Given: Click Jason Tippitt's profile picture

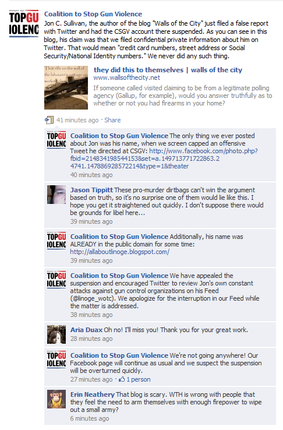Looking at the screenshot, I should pos(56,195).
